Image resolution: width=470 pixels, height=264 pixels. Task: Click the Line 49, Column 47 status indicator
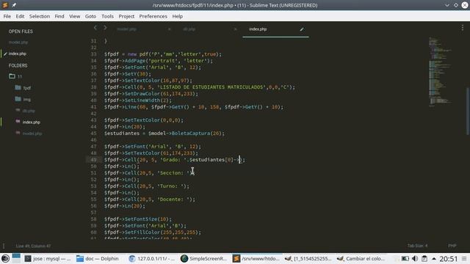tap(33, 246)
